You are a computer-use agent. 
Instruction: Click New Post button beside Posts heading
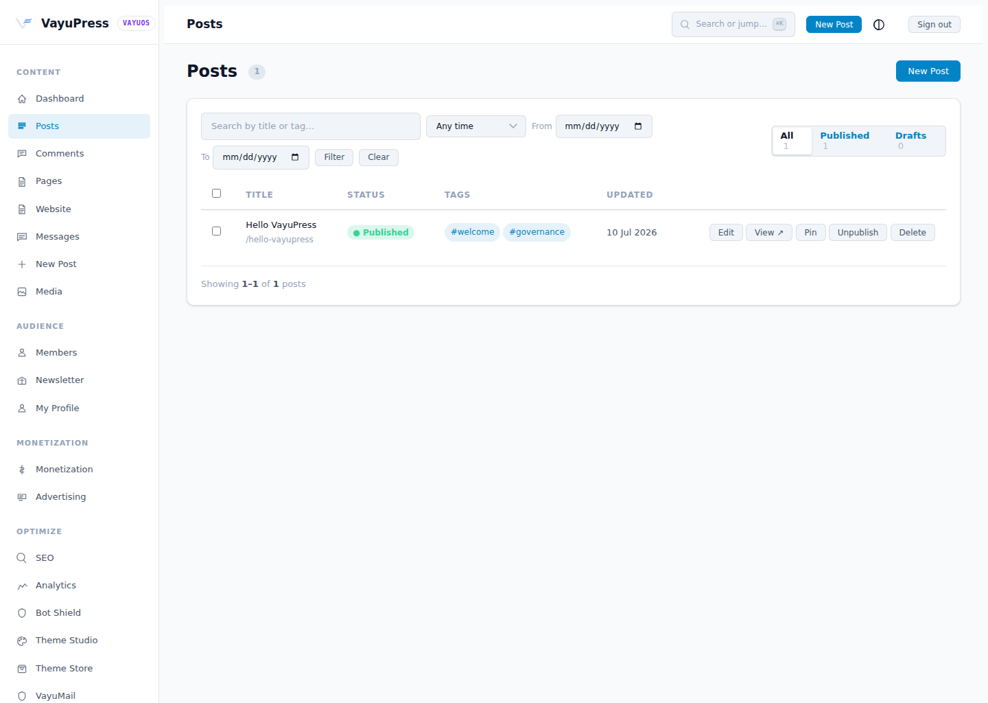click(928, 71)
